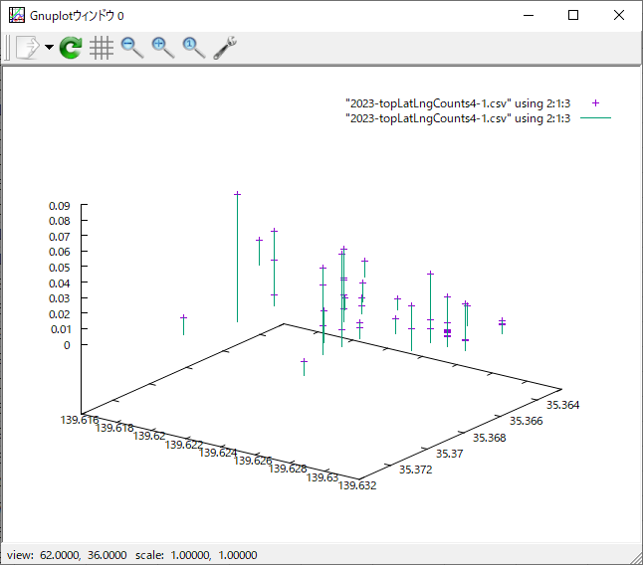Image resolution: width=643 pixels, height=565 pixels.
Task: Close the Gnuplot window
Action: (x=619, y=15)
